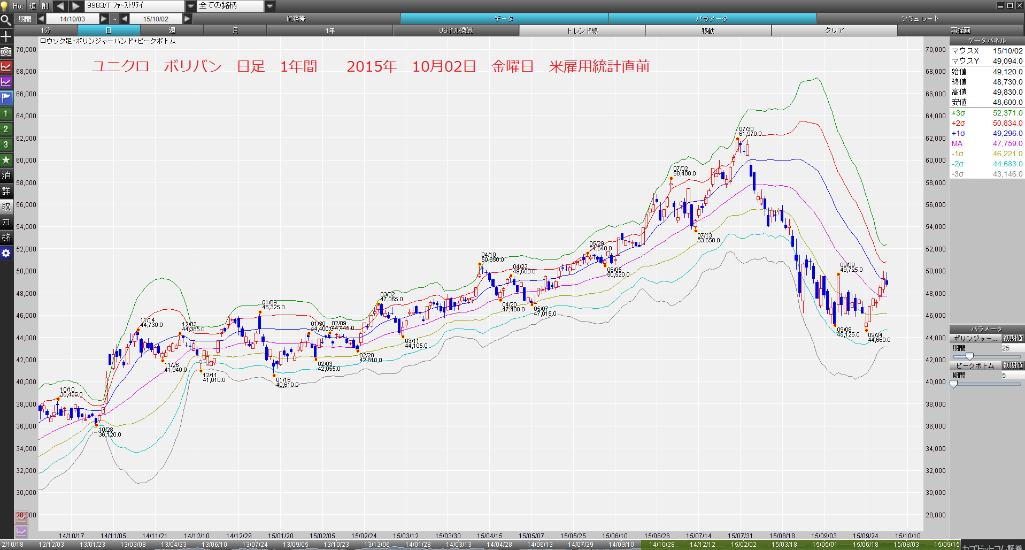Viewport: 1025px width, 550px height.
Task: Click the red line chart icon
Action: [6, 67]
